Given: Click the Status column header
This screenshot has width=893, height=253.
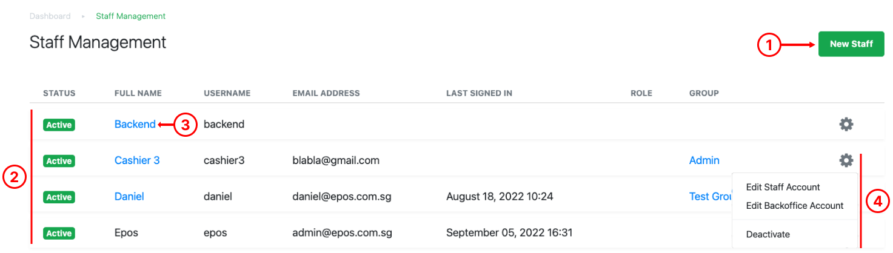Looking at the screenshot, I should coord(59,93).
